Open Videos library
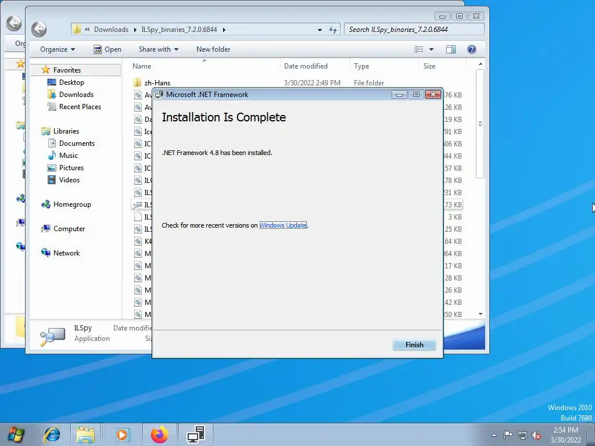The image size is (595, 446). tap(69, 179)
